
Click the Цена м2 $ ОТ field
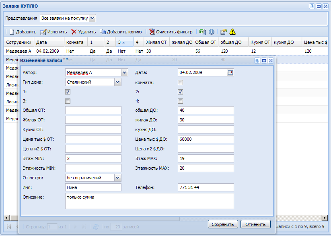coord(93,149)
